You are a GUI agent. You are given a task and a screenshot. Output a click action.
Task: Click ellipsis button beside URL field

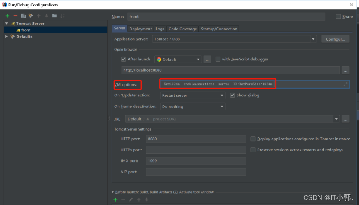tap(345, 70)
